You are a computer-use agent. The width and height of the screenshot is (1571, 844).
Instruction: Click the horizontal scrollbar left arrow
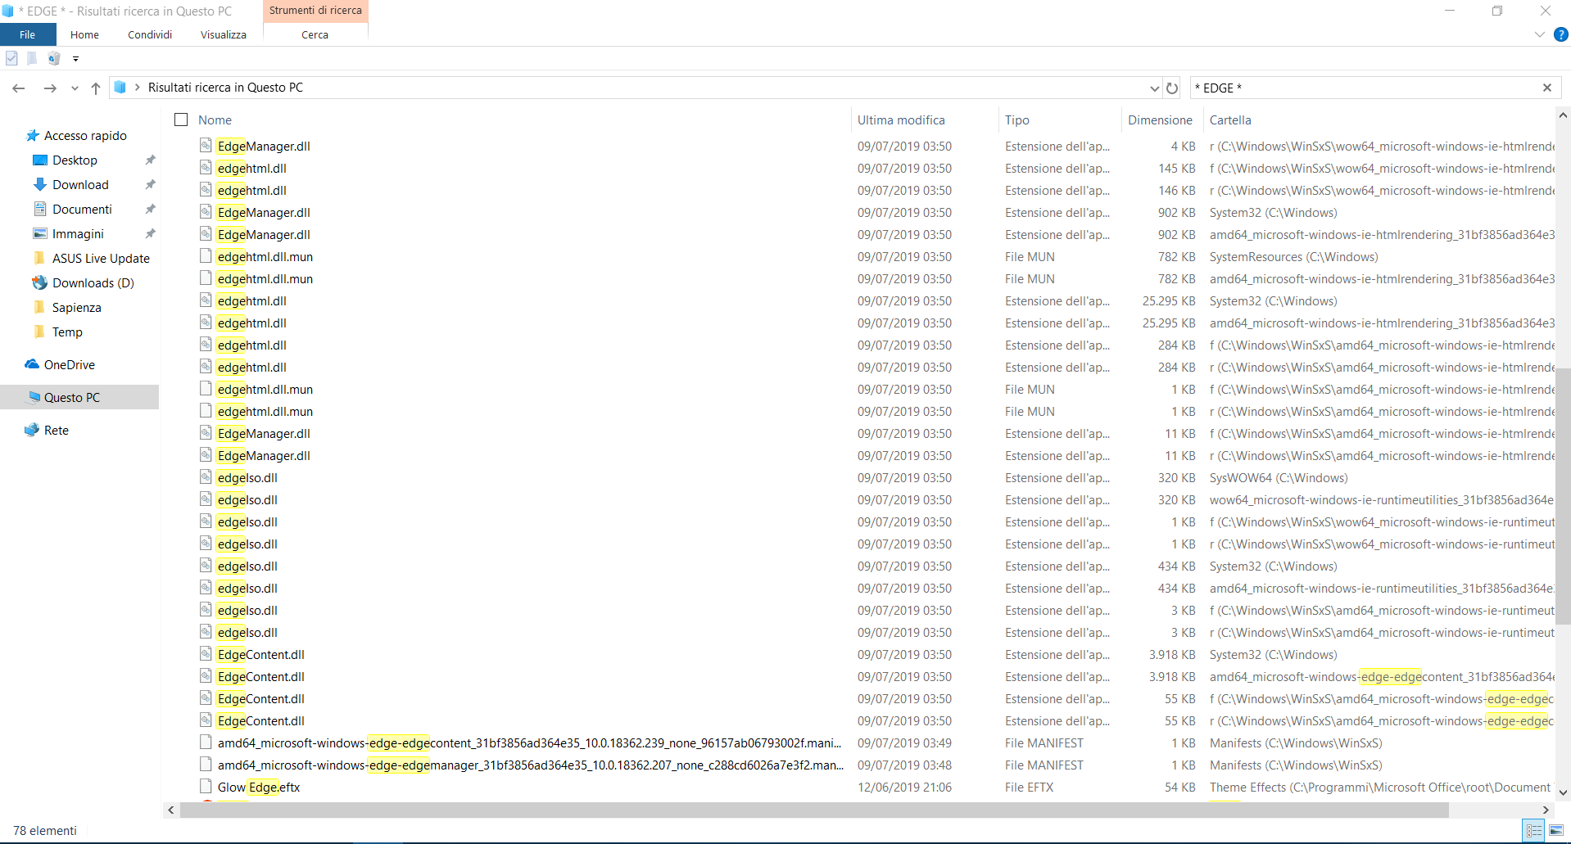tap(170, 810)
